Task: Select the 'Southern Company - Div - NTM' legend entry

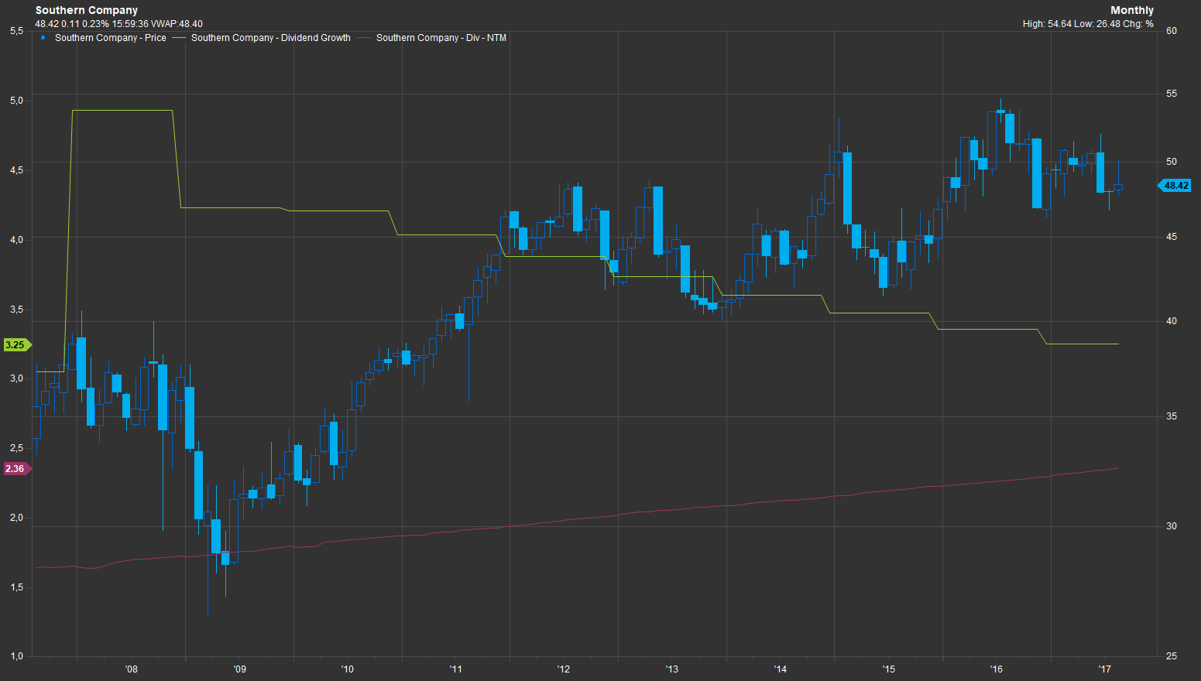Action: point(441,38)
